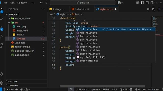
Task: Expand the node_modules folder
Action: (9, 18)
